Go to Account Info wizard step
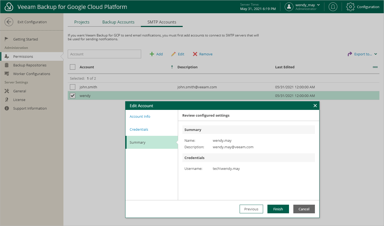The height and width of the screenshot is (226, 384). pyautogui.click(x=140, y=116)
